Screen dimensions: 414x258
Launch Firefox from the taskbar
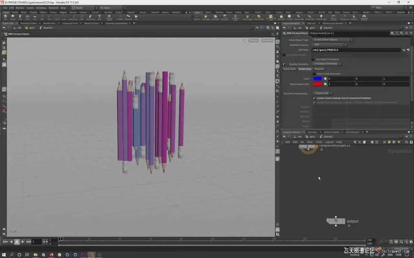click(x=51, y=255)
